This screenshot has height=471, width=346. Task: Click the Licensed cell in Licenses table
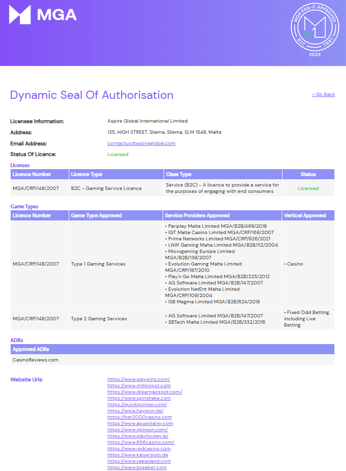pyautogui.click(x=308, y=188)
